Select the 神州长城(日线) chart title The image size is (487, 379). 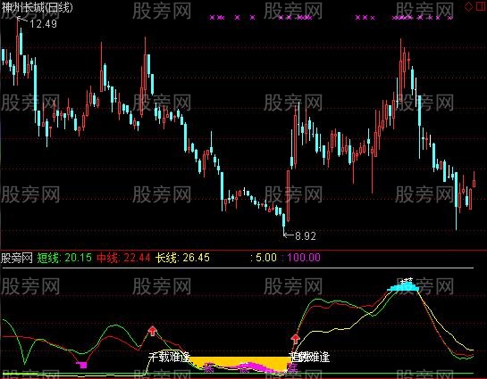tap(37, 7)
